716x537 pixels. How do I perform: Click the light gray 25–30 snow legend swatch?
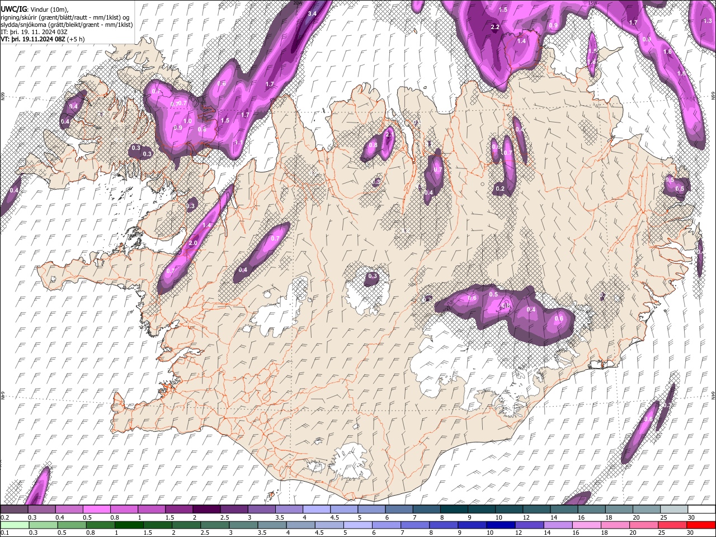674,509
